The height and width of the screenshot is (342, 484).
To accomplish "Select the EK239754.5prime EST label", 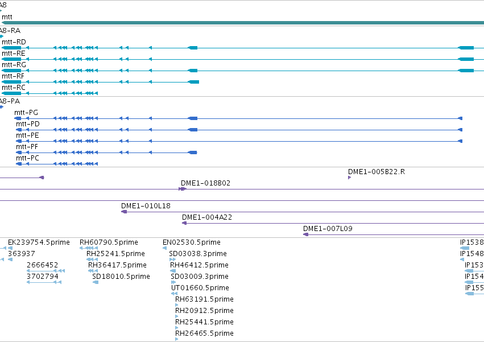I will [x=39, y=242].
